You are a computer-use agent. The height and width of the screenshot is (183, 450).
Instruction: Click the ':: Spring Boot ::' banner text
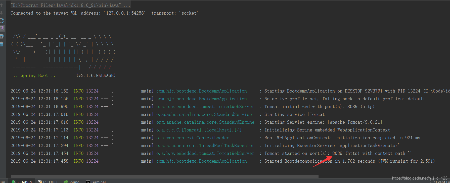click(x=34, y=75)
